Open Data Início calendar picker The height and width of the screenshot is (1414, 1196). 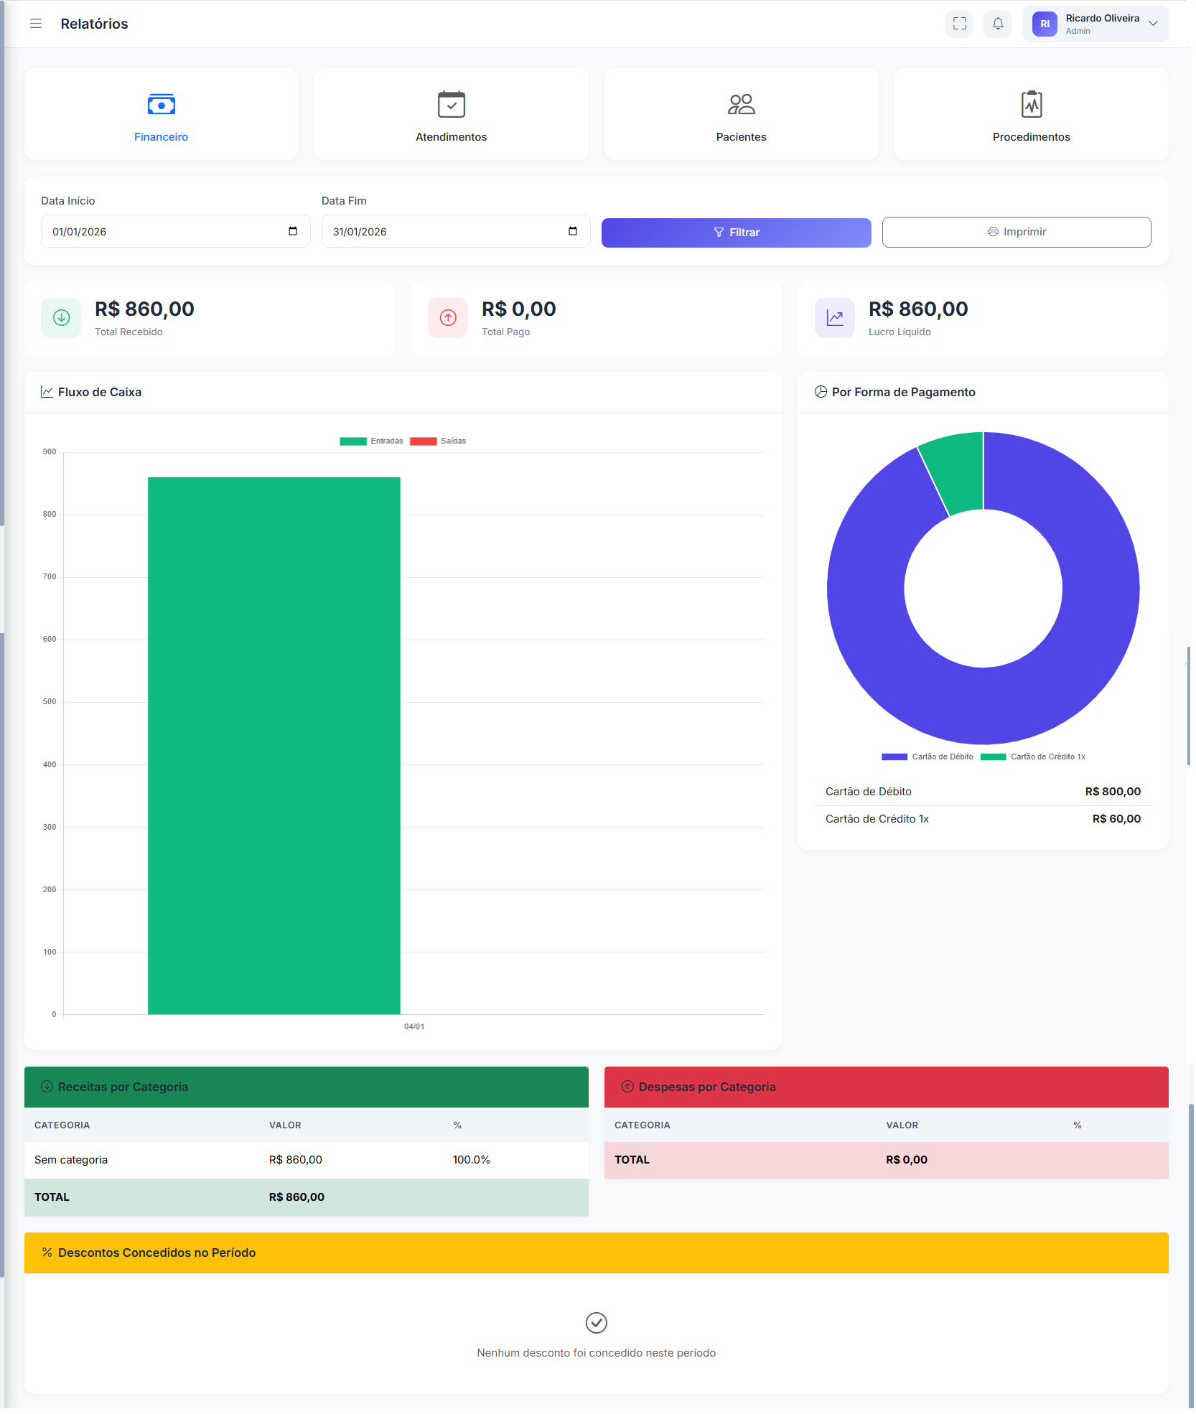click(x=293, y=231)
